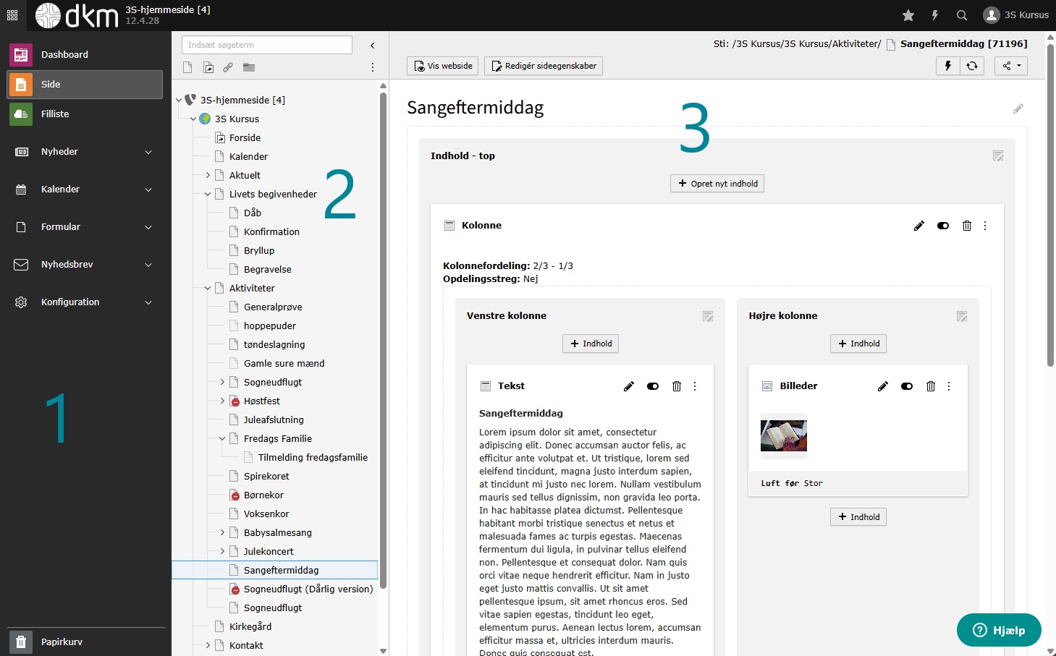Click Opret nyt indhold button
This screenshot has width=1056, height=656.
click(717, 184)
